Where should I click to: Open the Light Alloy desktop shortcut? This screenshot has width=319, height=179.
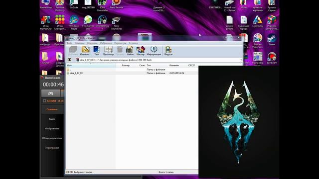click(x=258, y=21)
